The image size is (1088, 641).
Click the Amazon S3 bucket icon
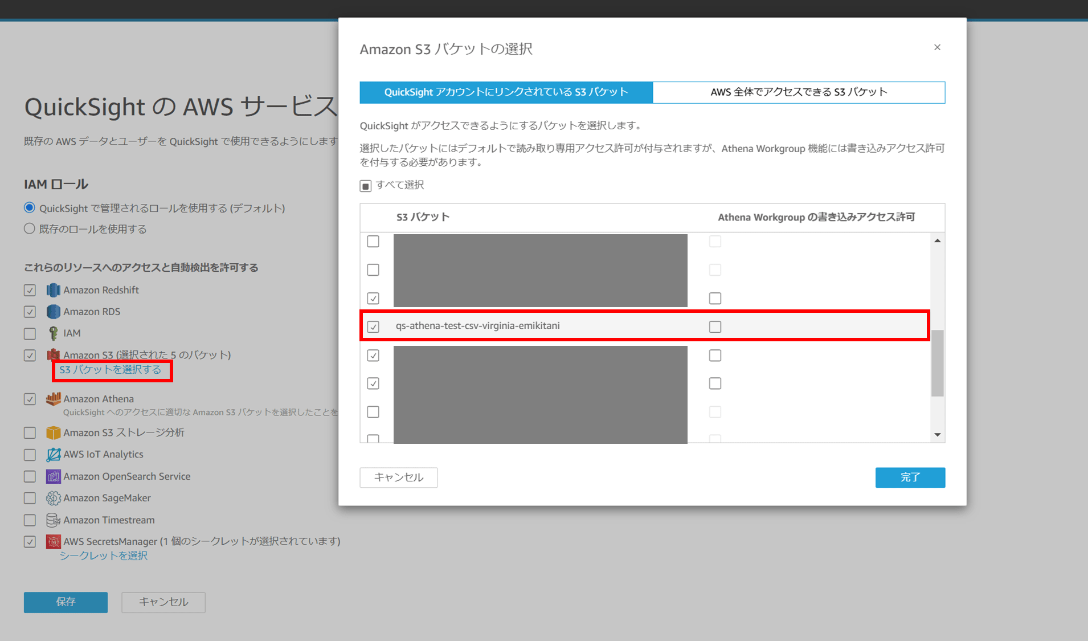coord(53,355)
